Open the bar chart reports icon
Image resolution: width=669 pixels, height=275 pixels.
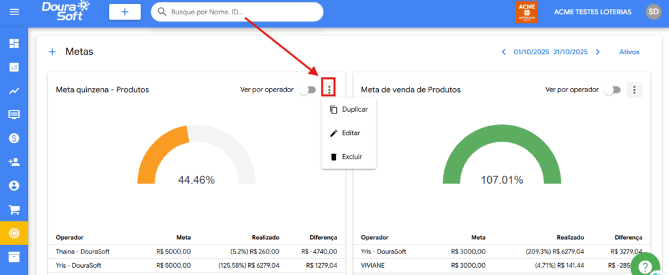click(14, 67)
